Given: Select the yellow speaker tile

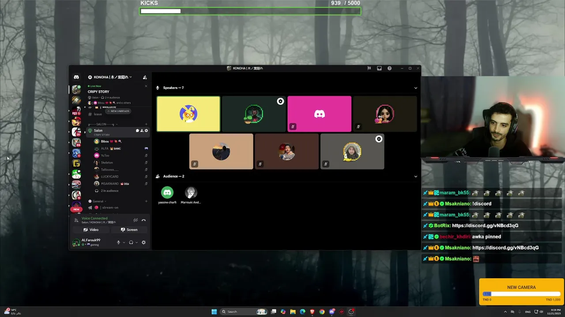Looking at the screenshot, I should tap(188, 114).
